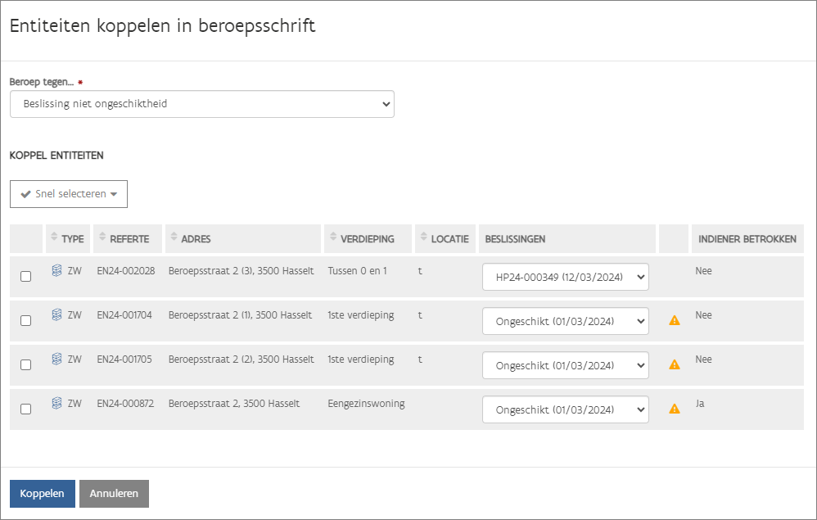
Task: Tick the checkbox for EN24-001704
Action: [x=26, y=321]
